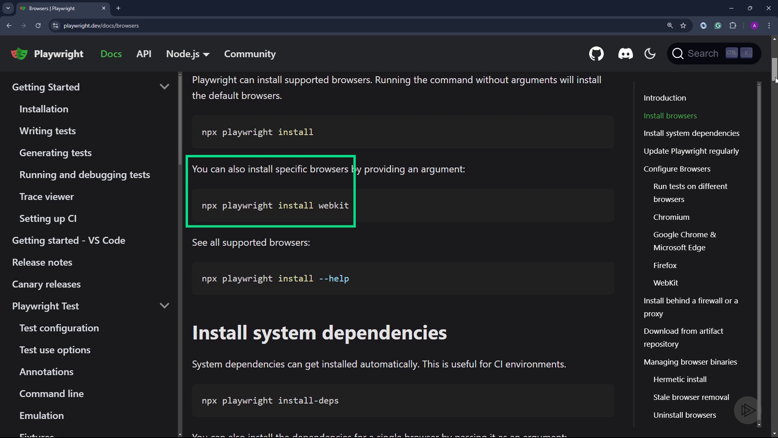The height and width of the screenshot is (438, 778).
Task: Open the API navbar item
Action: (x=144, y=54)
